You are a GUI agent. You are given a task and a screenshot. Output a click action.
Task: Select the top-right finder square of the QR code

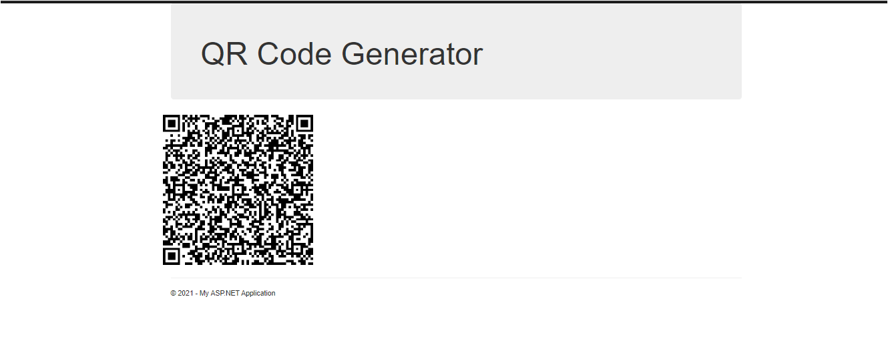304,123
